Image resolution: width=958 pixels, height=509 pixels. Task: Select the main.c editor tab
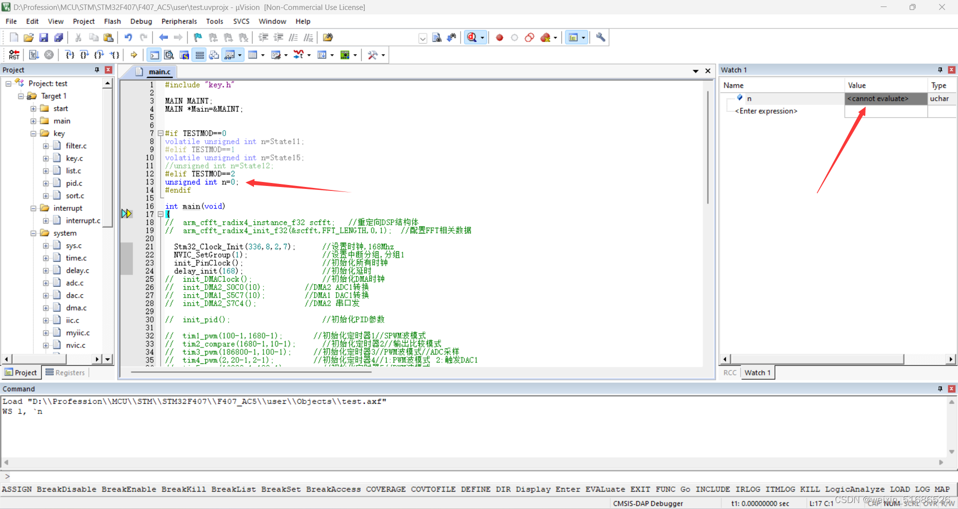tap(154, 72)
